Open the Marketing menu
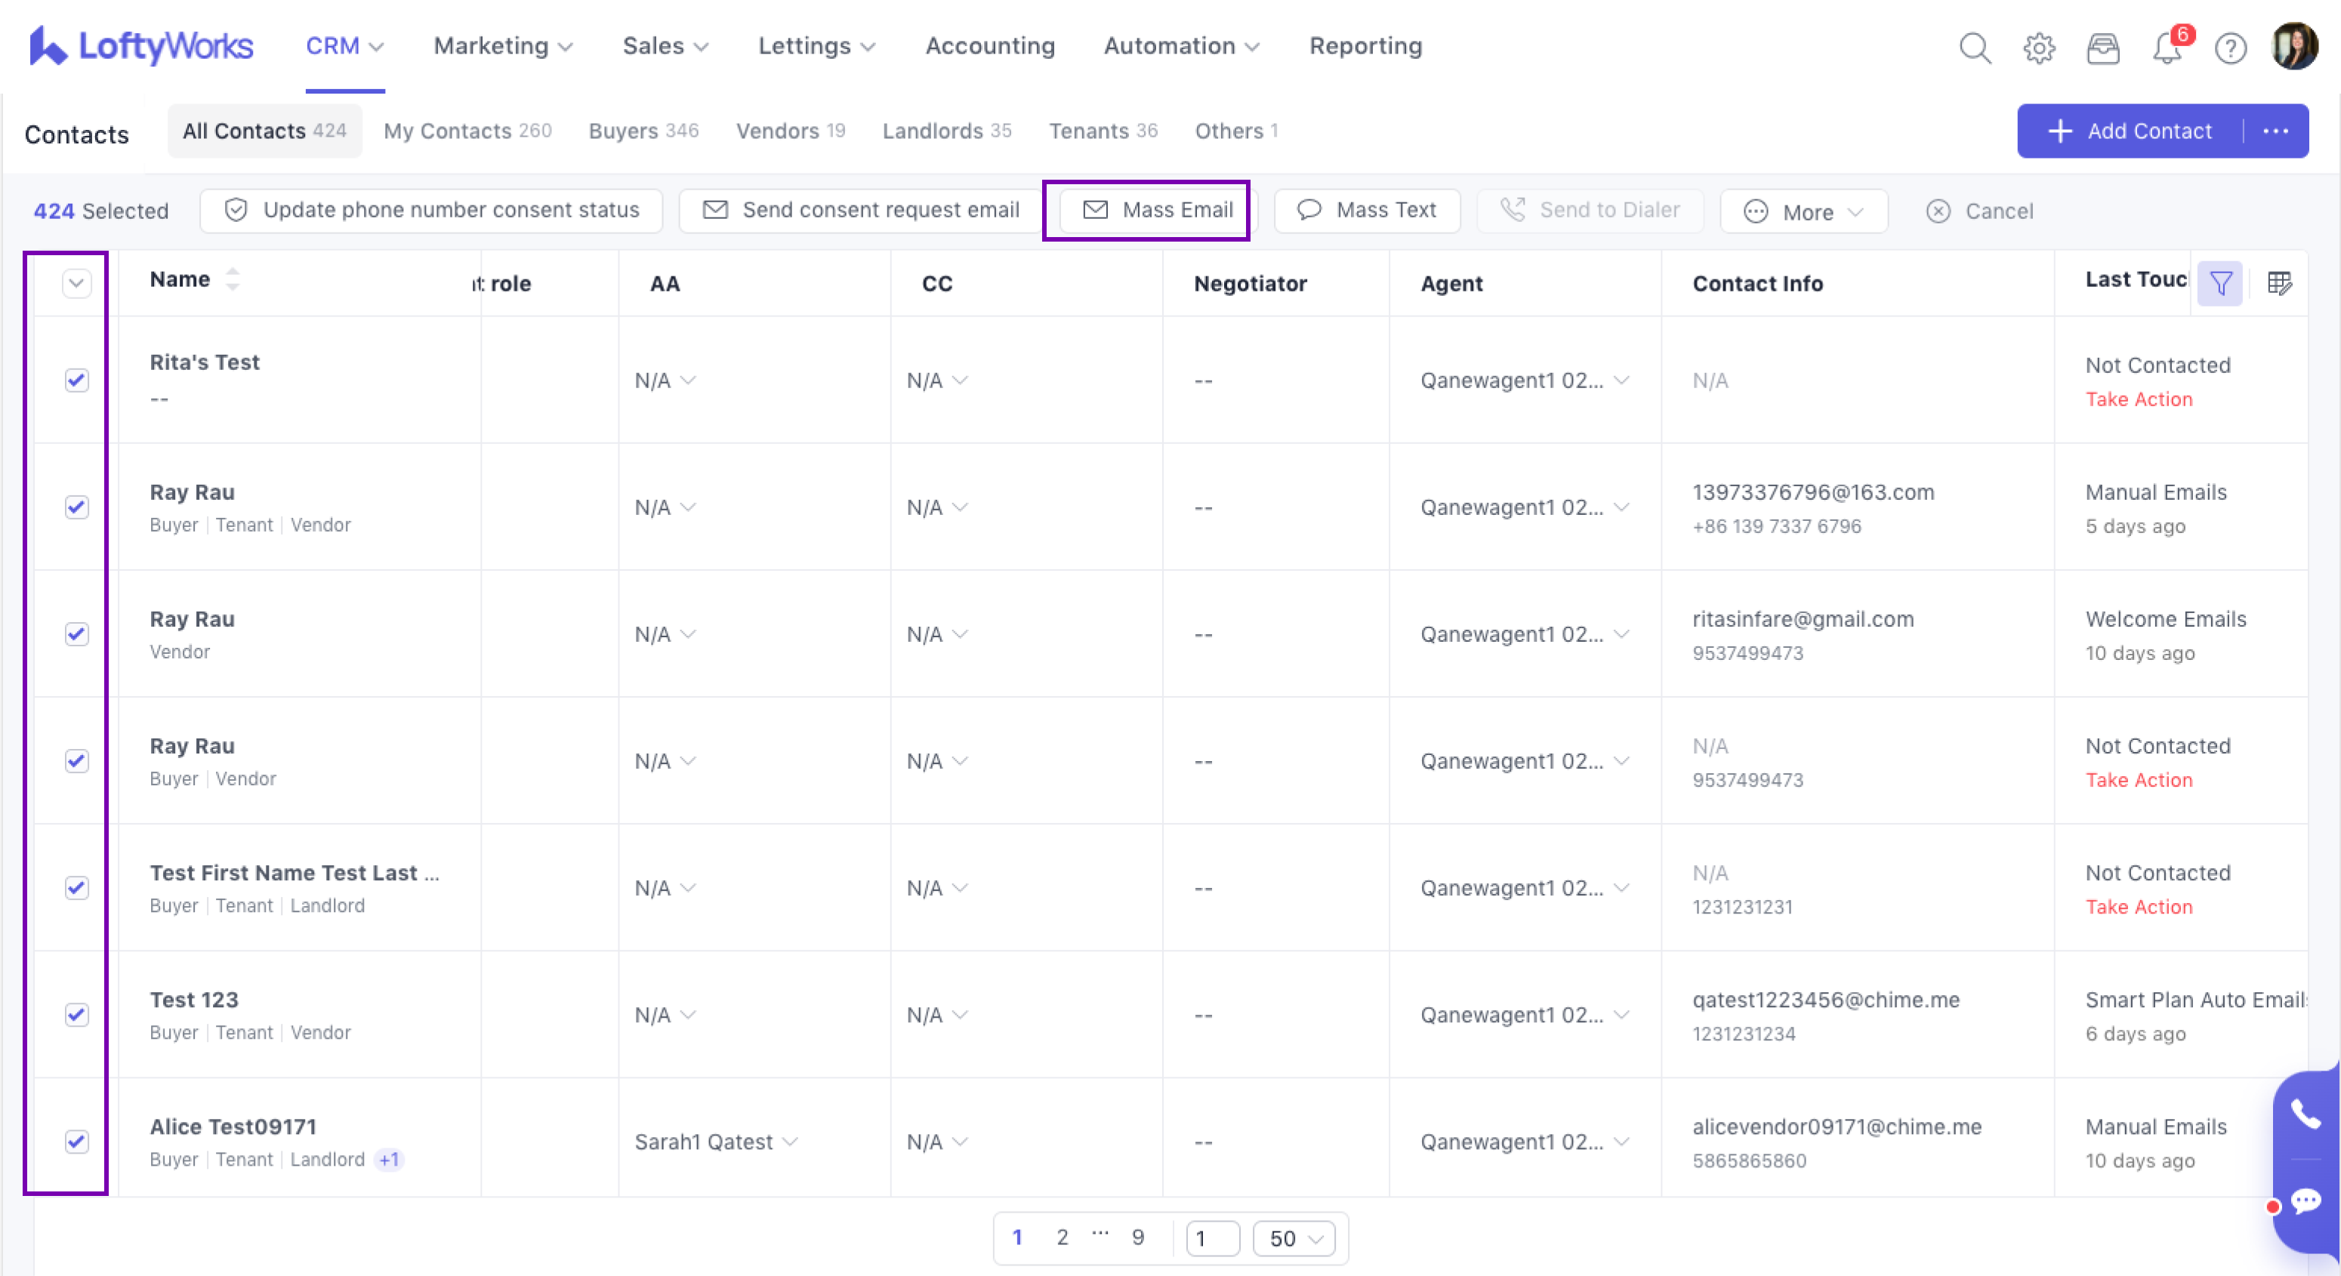The height and width of the screenshot is (1276, 2341). pyautogui.click(x=502, y=45)
